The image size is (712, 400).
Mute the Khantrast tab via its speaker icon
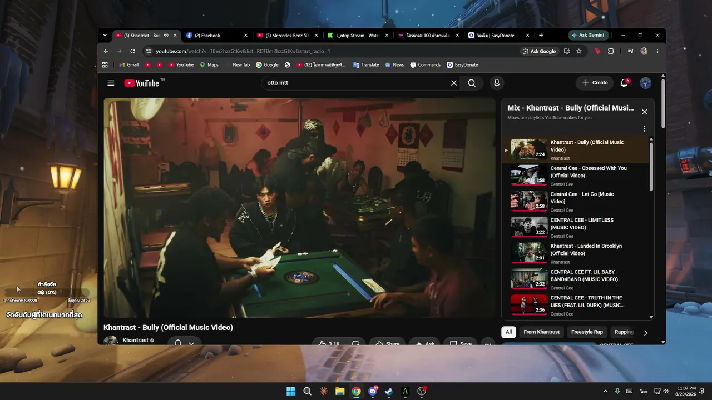(166, 36)
